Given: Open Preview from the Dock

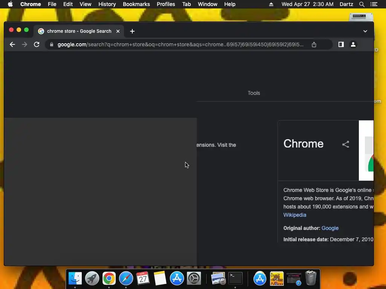Looking at the screenshot, I should (218, 278).
